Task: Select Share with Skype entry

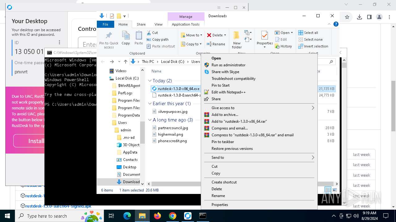Action: point(225,72)
